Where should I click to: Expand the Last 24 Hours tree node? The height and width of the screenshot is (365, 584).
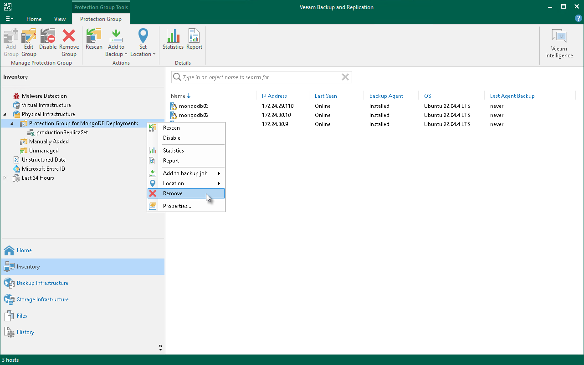(x=5, y=178)
